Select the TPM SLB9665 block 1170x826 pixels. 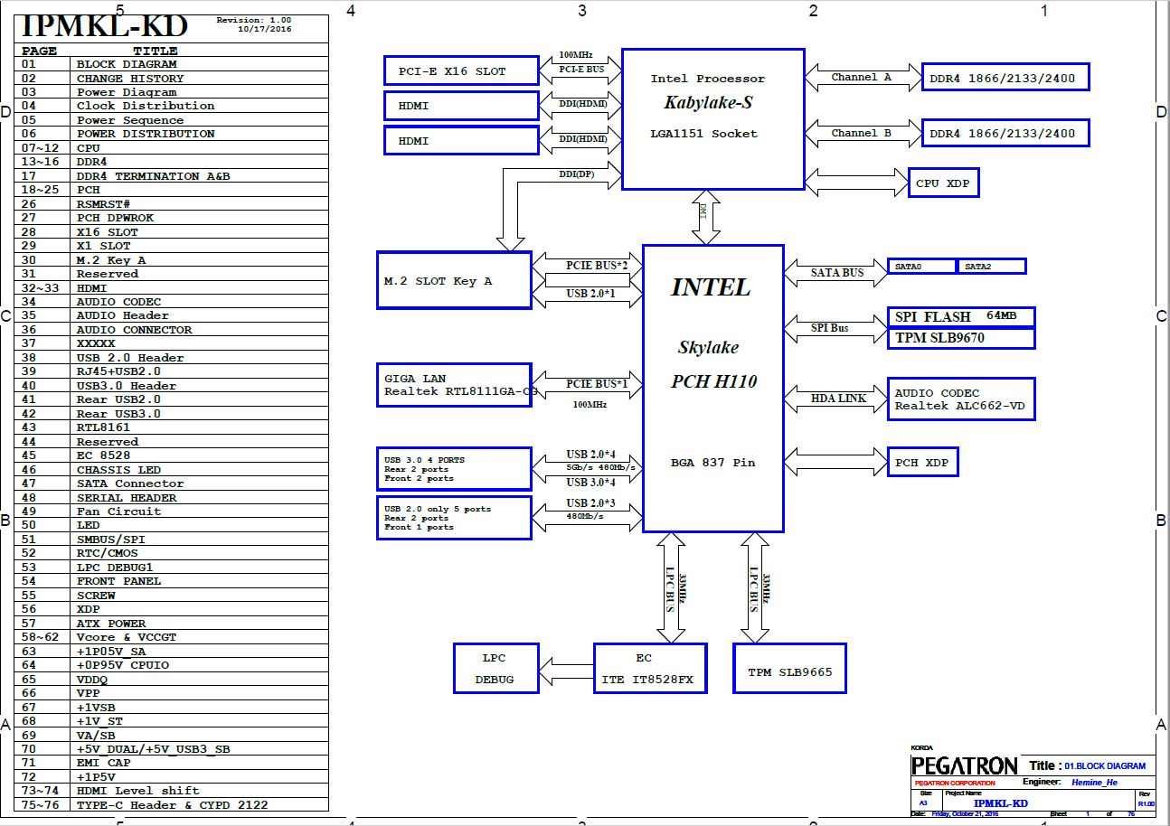[789, 669]
